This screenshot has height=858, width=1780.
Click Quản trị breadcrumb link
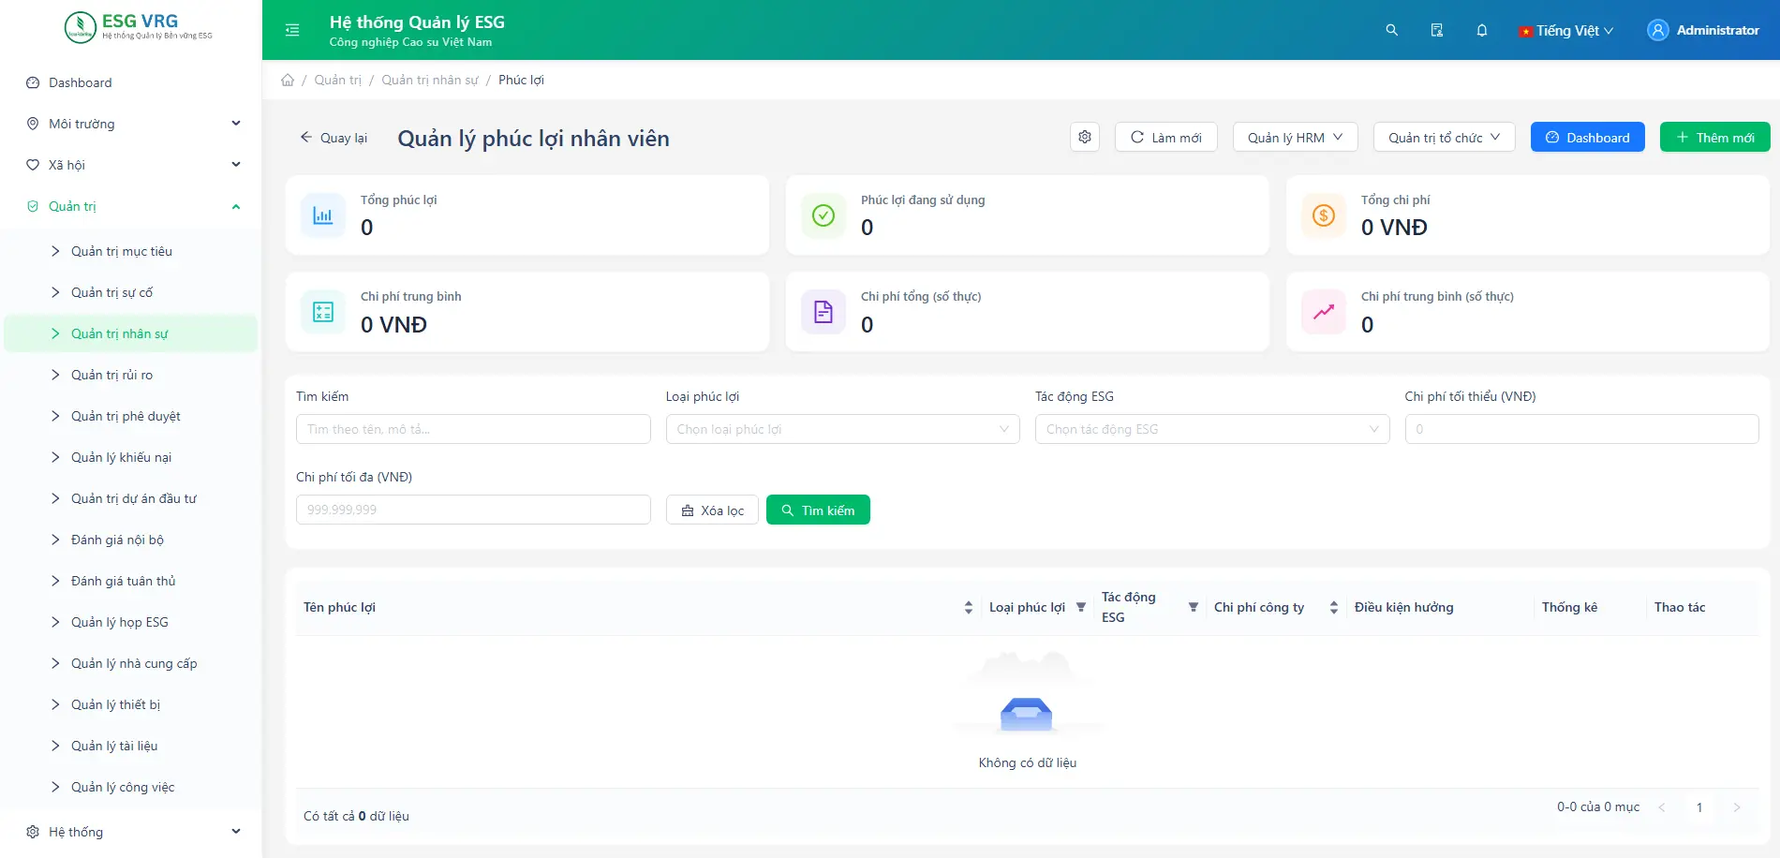pyautogui.click(x=337, y=80)
